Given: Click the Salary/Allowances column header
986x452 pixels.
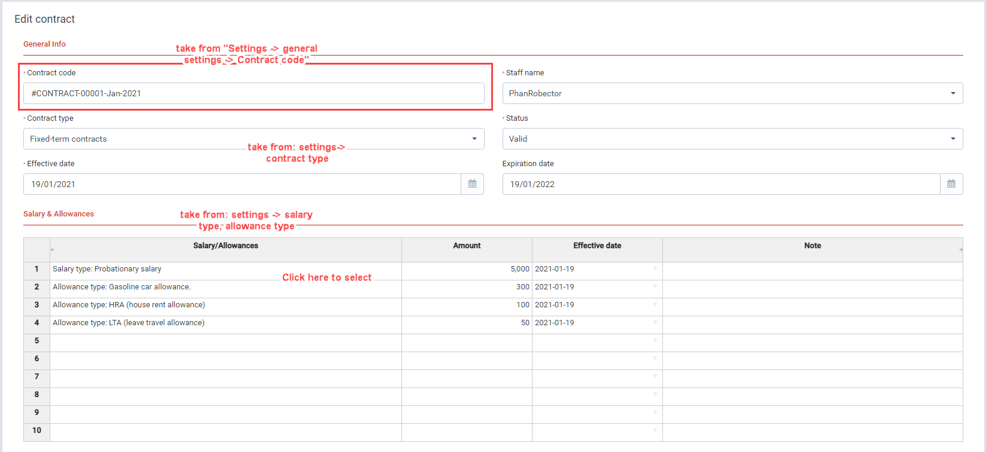Looking at the screenshot, I should (226, 250).
